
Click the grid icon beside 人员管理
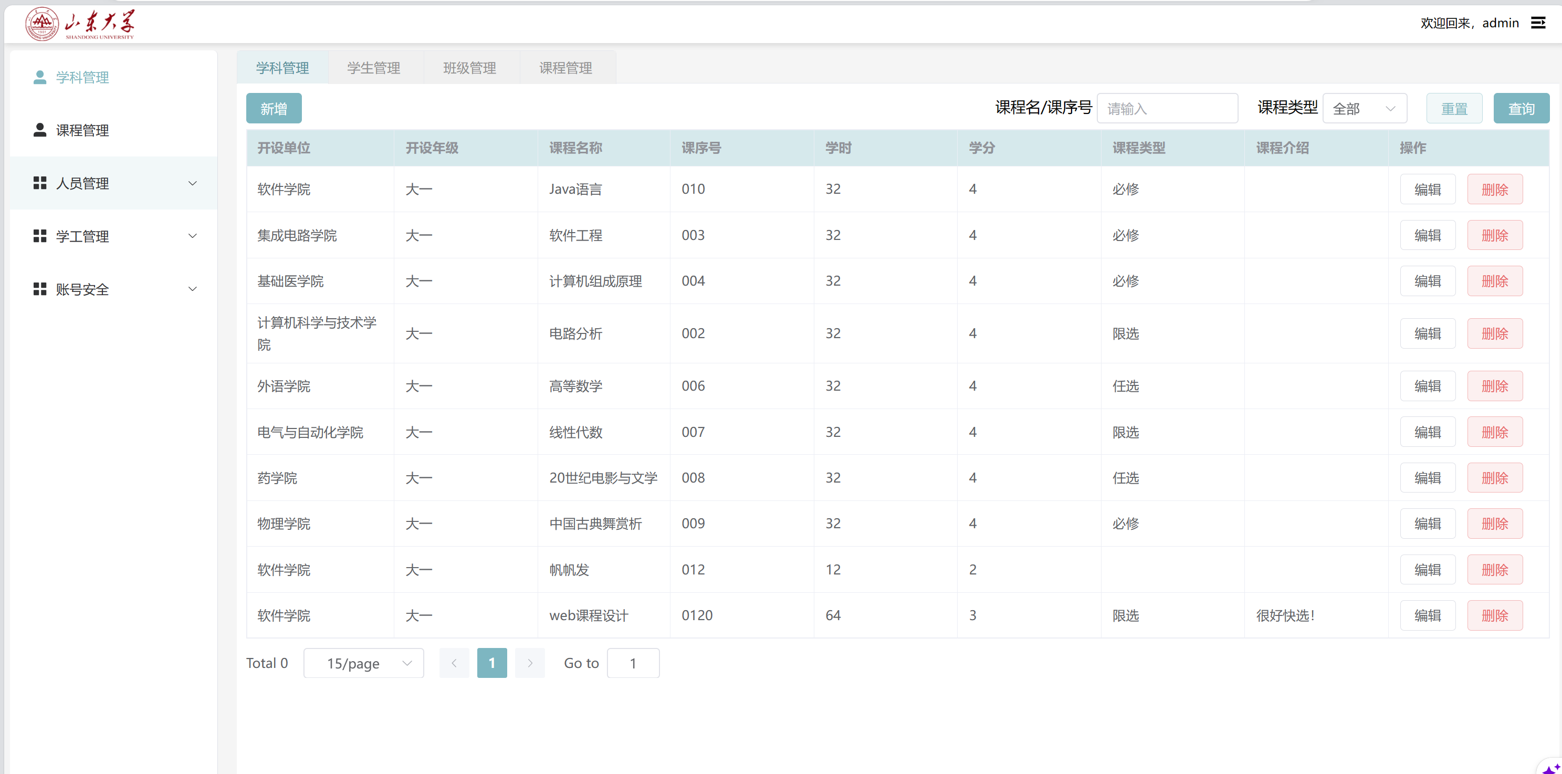40,183
